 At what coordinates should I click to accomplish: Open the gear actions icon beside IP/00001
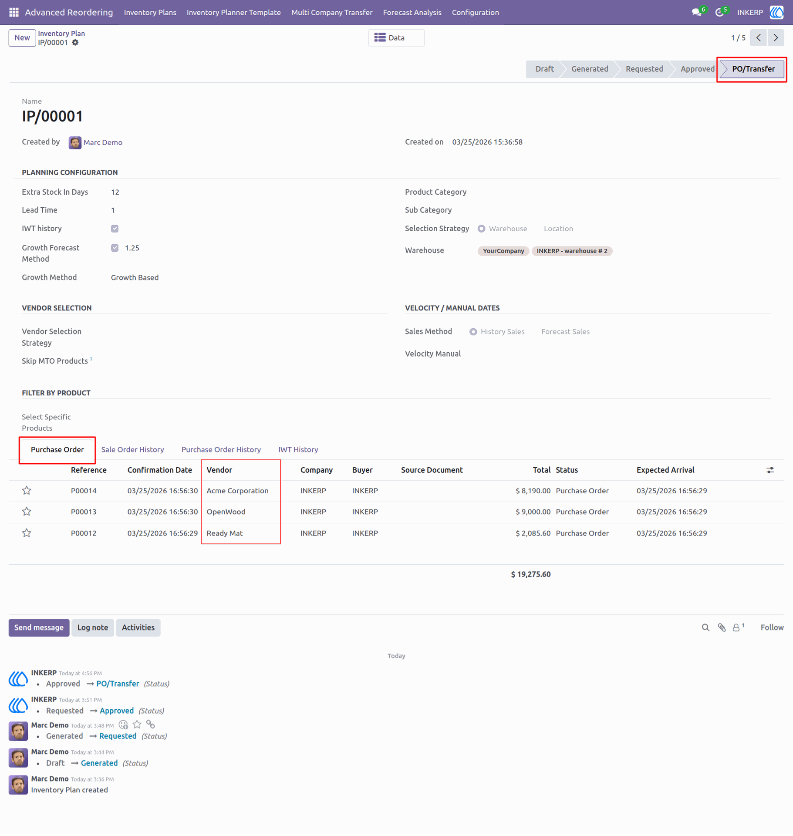(x=75, y=43)
